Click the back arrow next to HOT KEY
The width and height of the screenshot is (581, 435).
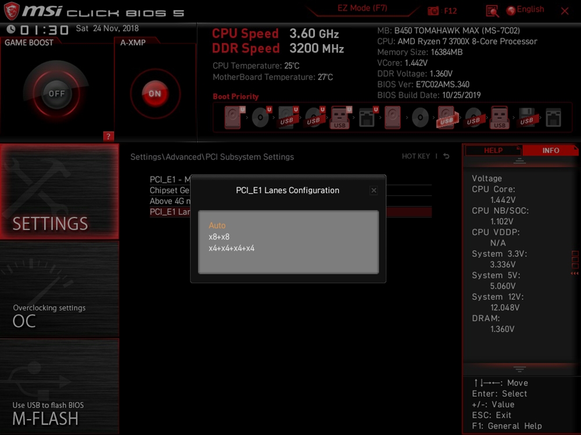446,156
